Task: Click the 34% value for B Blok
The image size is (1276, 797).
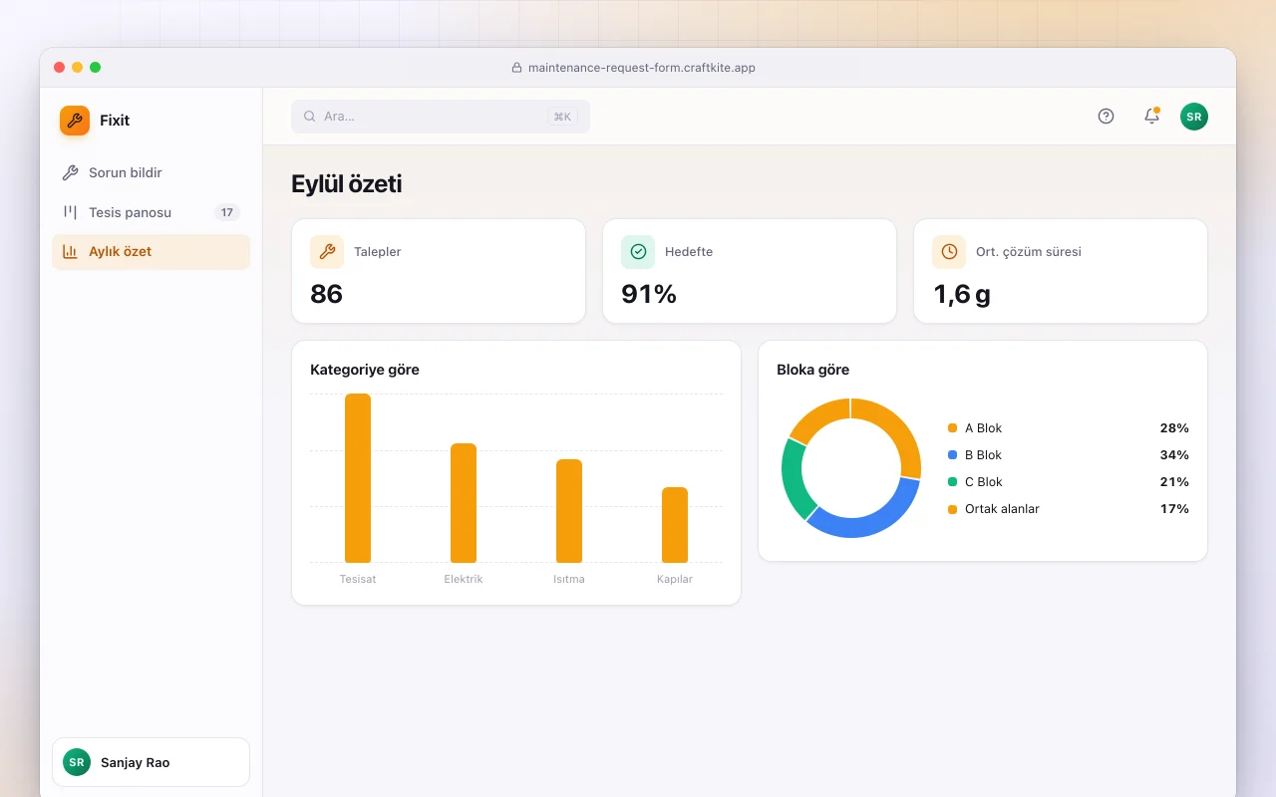Action: tap(1174, 455)
